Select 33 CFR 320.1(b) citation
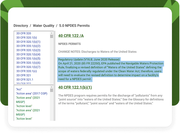The image size is (180, 136). [x=26, y=37]
